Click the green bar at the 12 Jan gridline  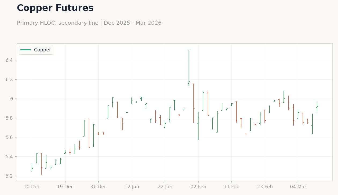click(x=132, y=101)
